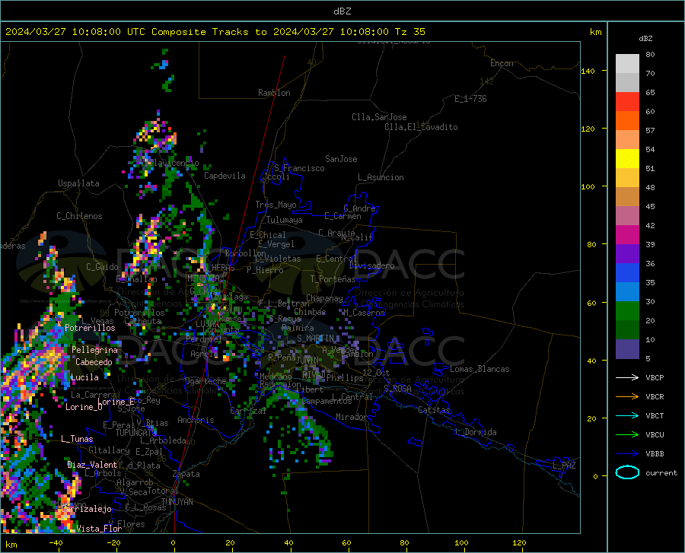
Task: Click the E_1-736 map label
Action: pyautogui.click(x=470, y=99)
